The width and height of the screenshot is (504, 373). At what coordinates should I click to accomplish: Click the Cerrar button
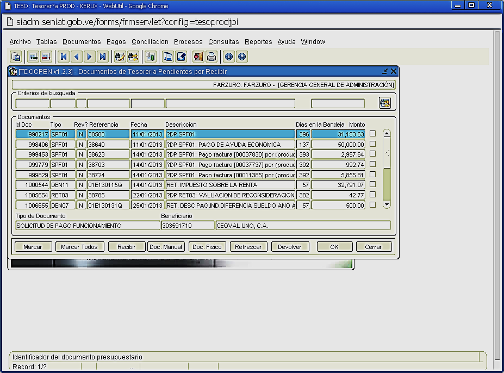click(374, 247)
